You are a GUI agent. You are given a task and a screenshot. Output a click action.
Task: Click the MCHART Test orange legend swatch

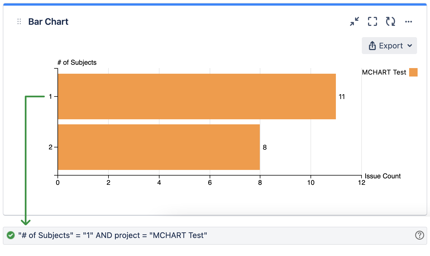413,72
